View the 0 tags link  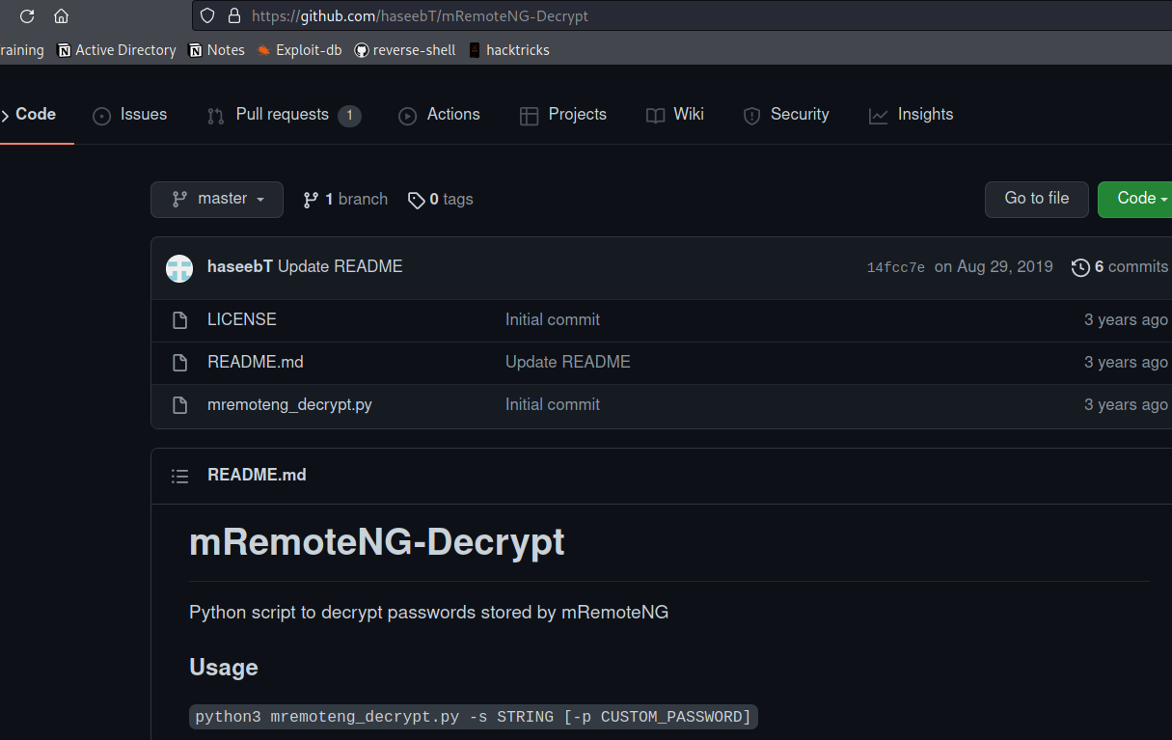coord(441,200)
